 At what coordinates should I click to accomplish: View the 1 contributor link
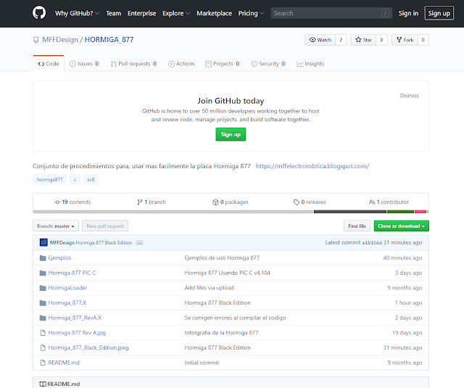click(389, 202)
